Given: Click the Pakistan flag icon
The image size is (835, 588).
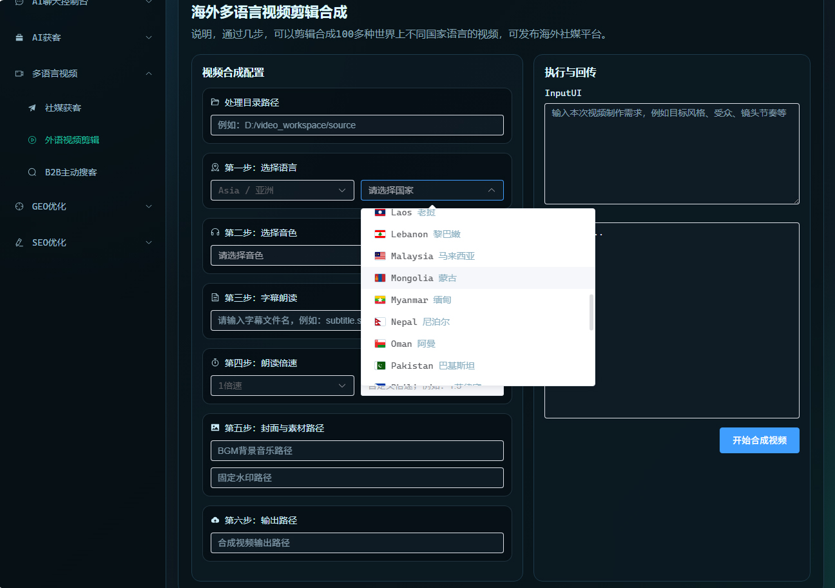Looking at the screenshot, I should (x=380, y=366).
